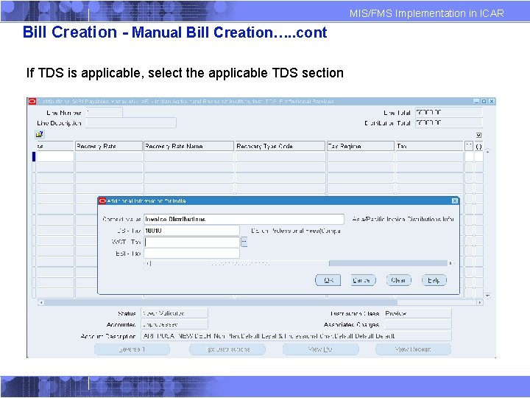Click the Account Description field
Image resolution: width=530 pixels, height=398 pixels.
[x=296, y=336]
